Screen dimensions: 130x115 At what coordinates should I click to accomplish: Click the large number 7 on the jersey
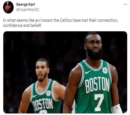[x=99, y=102]
